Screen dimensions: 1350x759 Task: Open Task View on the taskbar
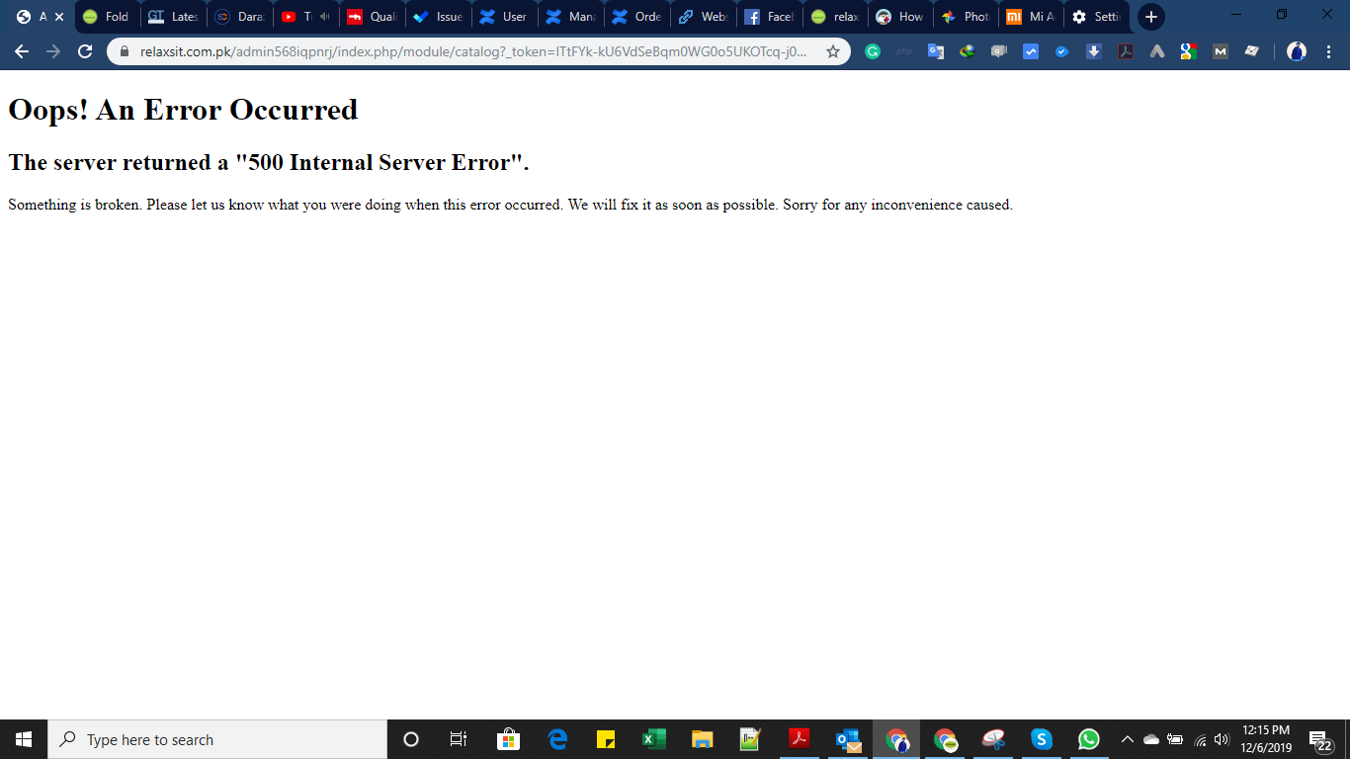(459, 739)
